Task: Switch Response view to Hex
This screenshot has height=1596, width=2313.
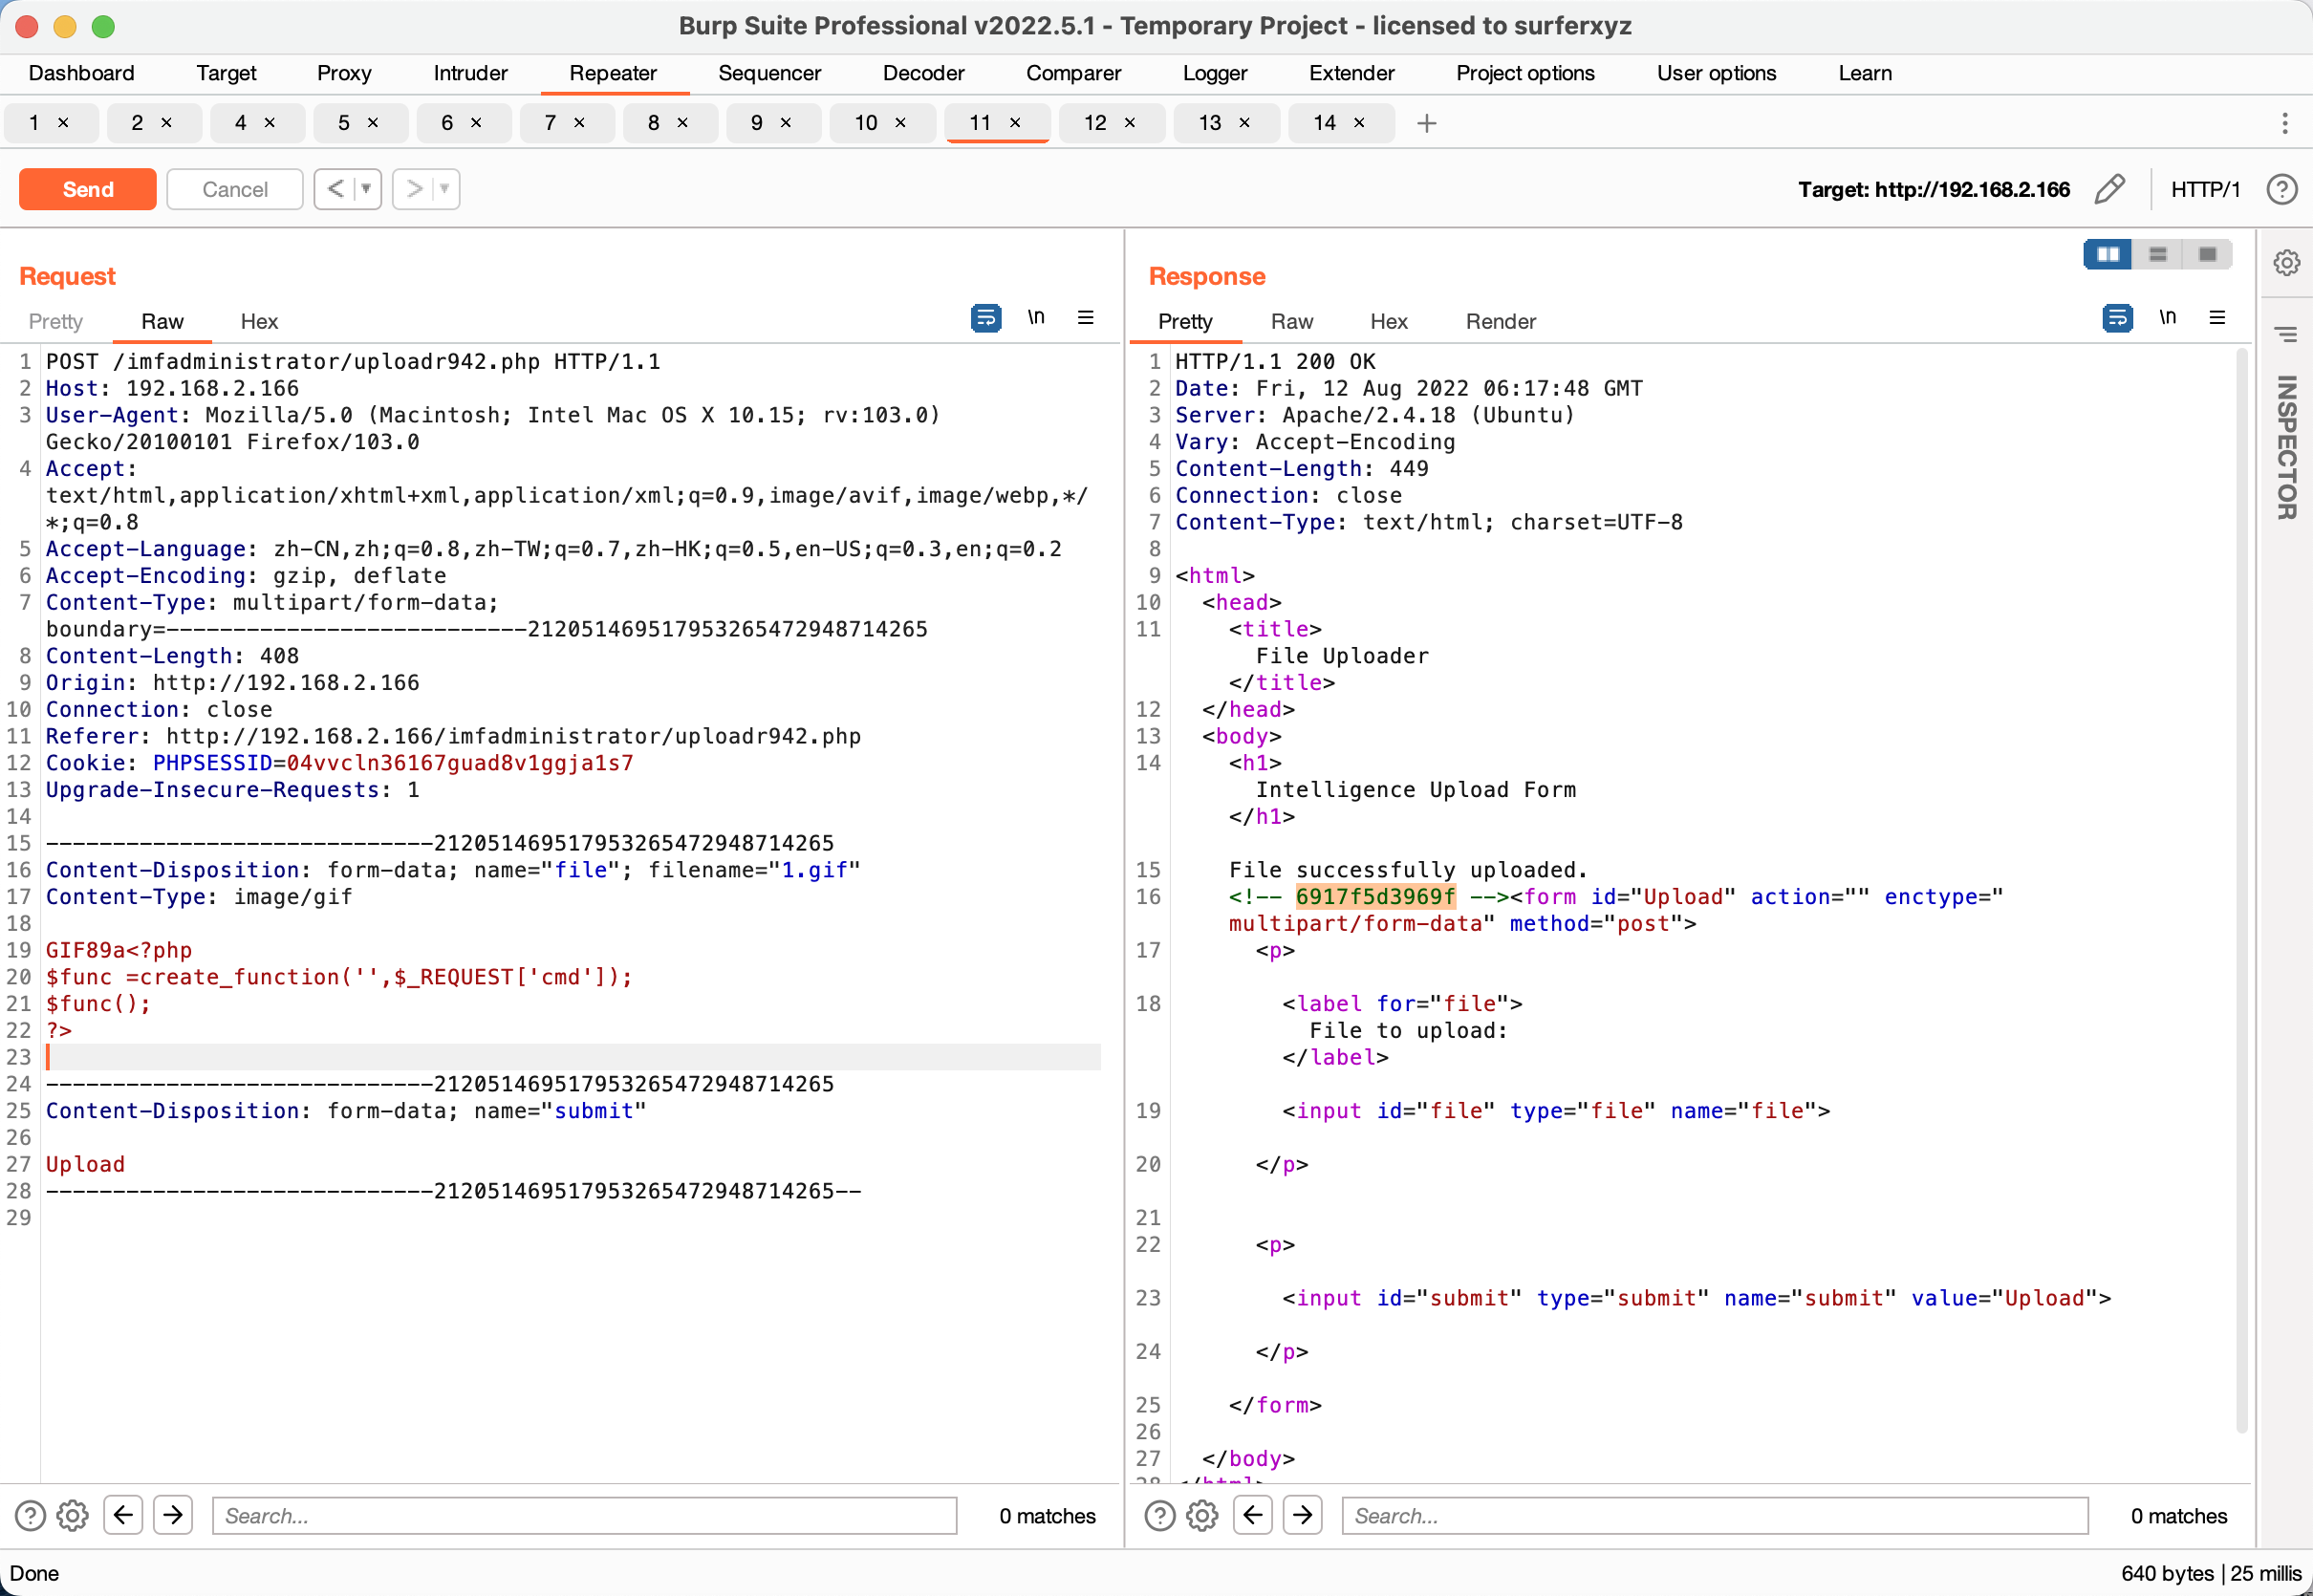Action: [x=1389, y=321]
